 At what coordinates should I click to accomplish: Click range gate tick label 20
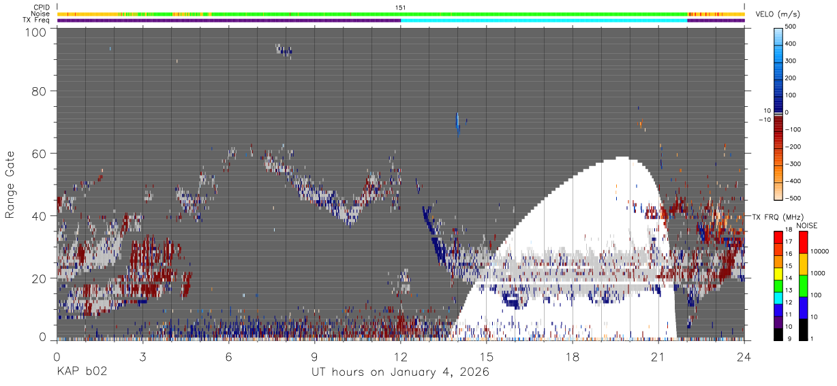point(40,278)
